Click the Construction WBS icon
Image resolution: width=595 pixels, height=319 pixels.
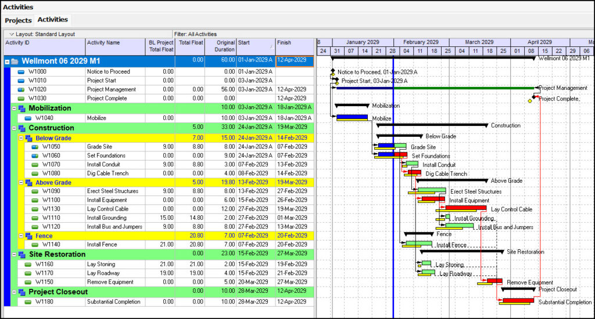(22, 128)
